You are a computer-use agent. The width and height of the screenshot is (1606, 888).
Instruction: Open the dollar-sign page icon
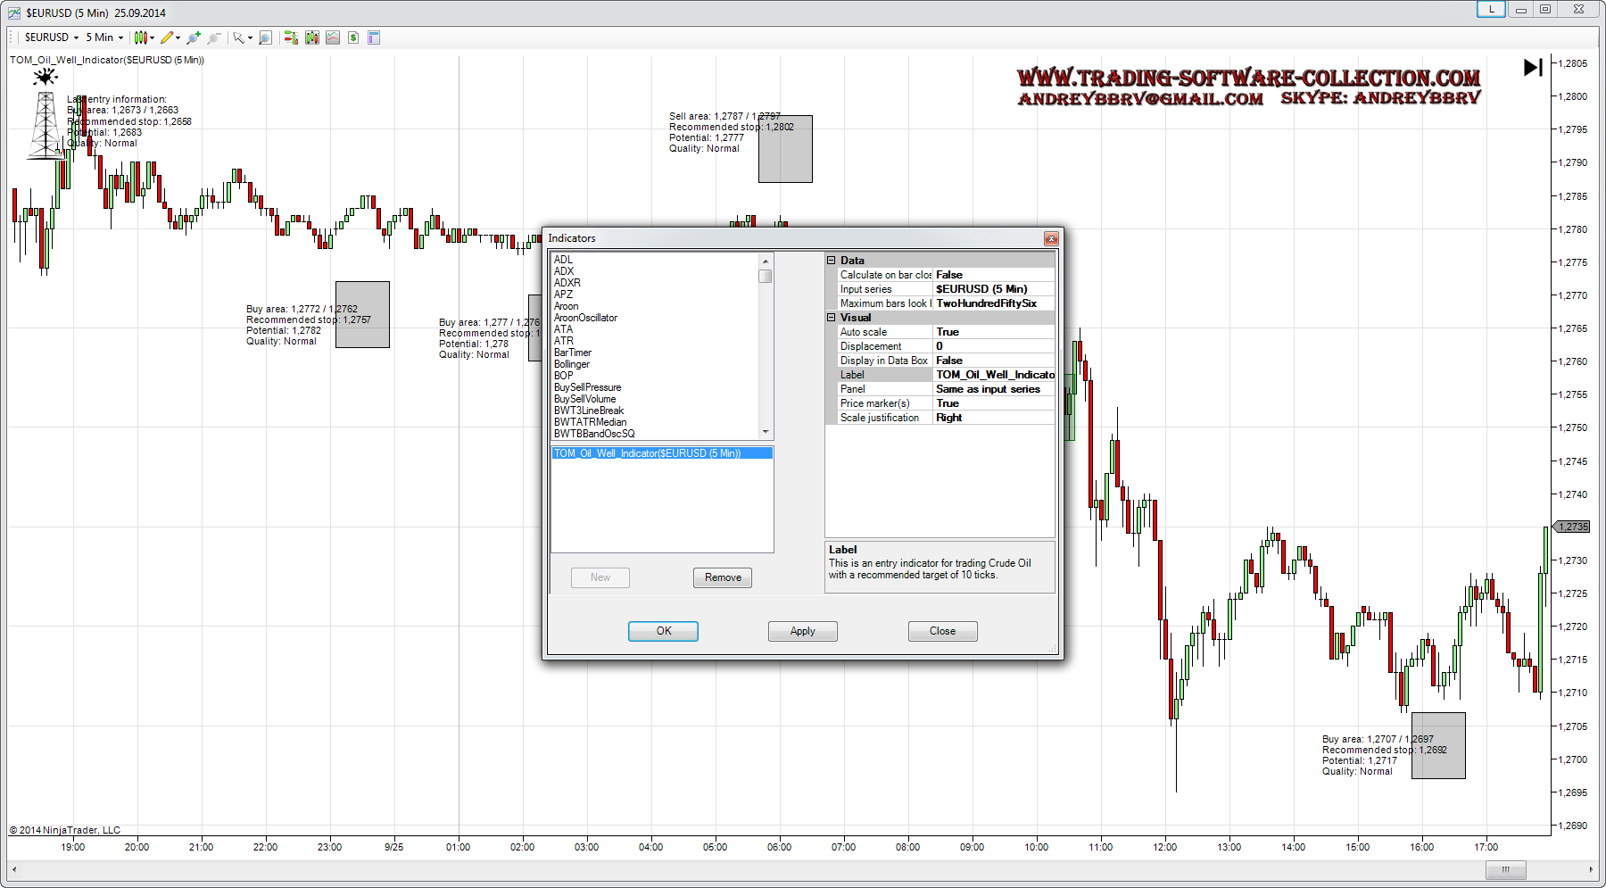(x=353, y=37)
